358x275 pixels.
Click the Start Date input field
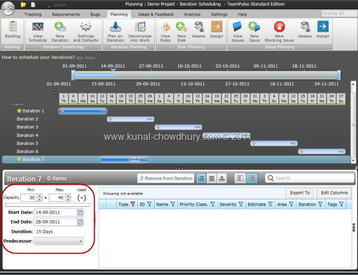pyautogui.click(x=55, y=213)
